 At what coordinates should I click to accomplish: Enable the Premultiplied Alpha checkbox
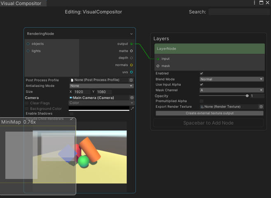201,101
